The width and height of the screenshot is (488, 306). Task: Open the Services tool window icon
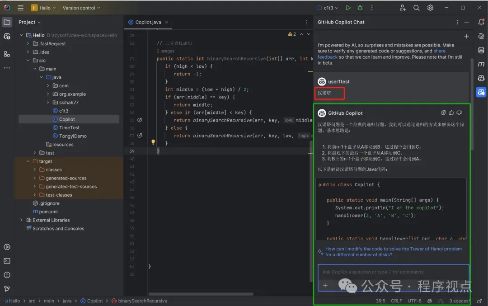[x=7, y=247]
